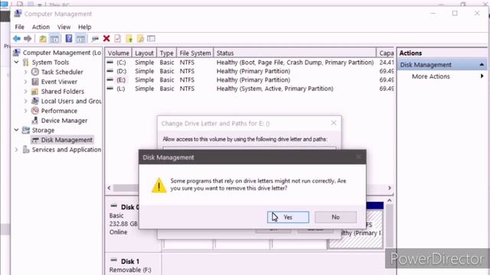Click More Actions in Actions pane
The width and height of the screenshot is (490, 275).
[431, 76]
